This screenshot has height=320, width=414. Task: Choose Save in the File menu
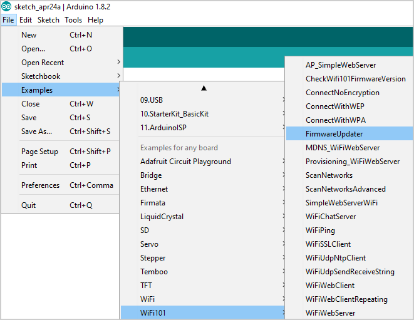tap(61, 118)
